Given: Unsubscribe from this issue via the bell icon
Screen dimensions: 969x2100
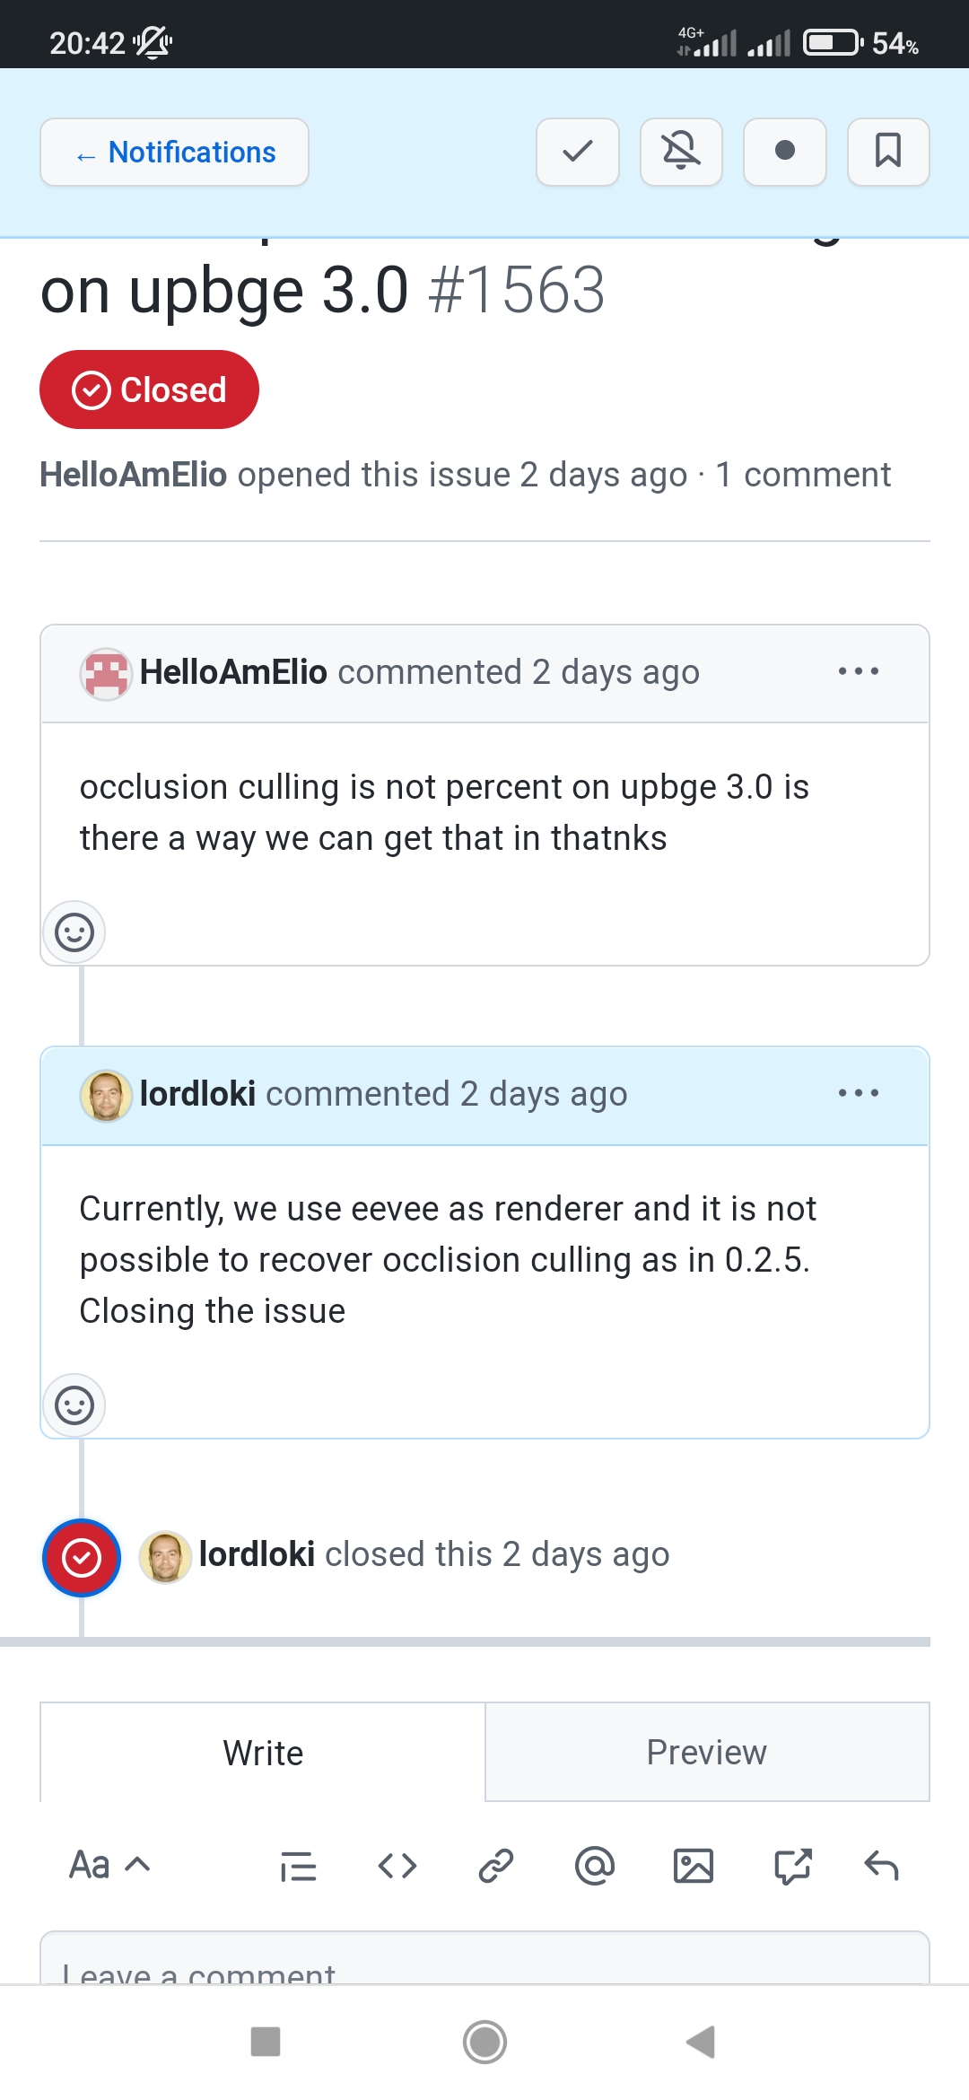Looking at the screenshot, I should pyautogui.click(x=681, y=152).
